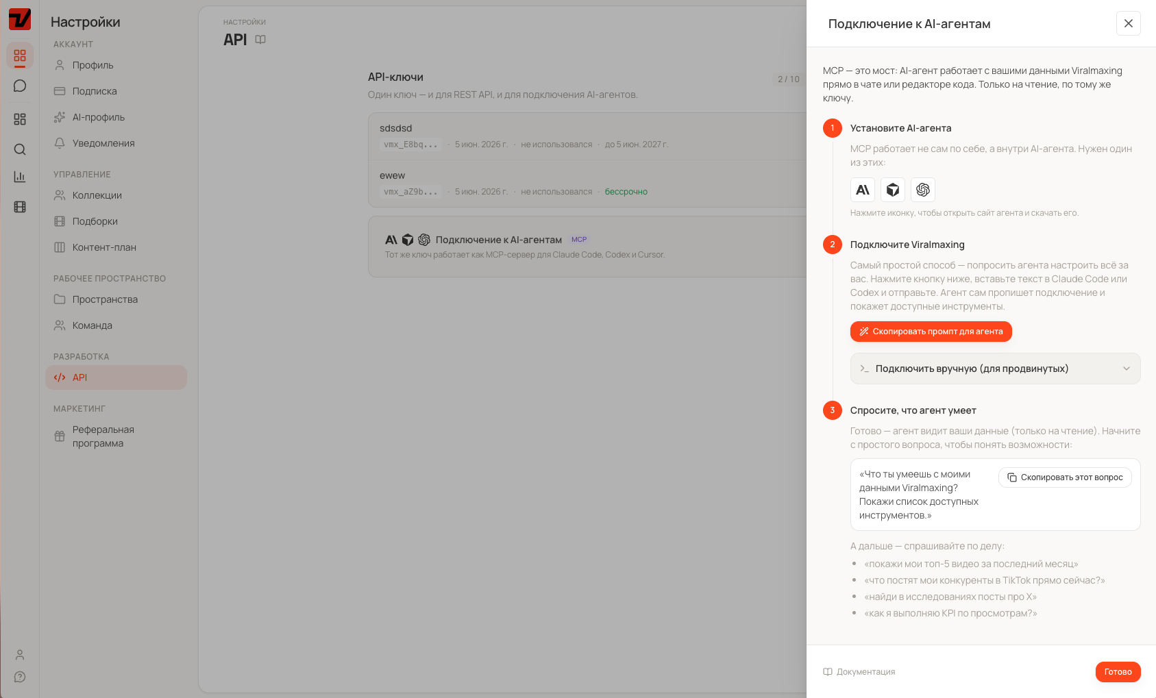The image size is (1156, 698).
Task: Click the book docs icon next to API heading
Action: [260, 40]
